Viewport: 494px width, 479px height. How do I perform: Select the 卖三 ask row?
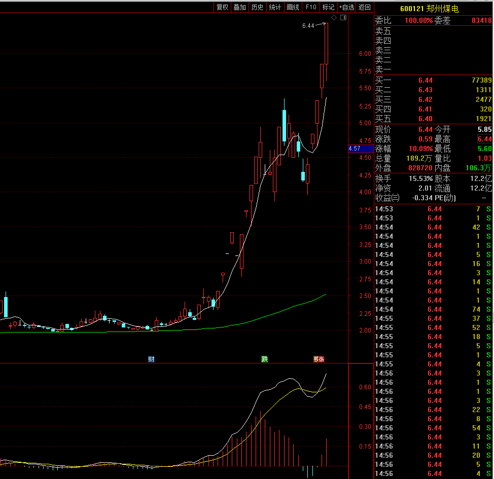point(434,50)
